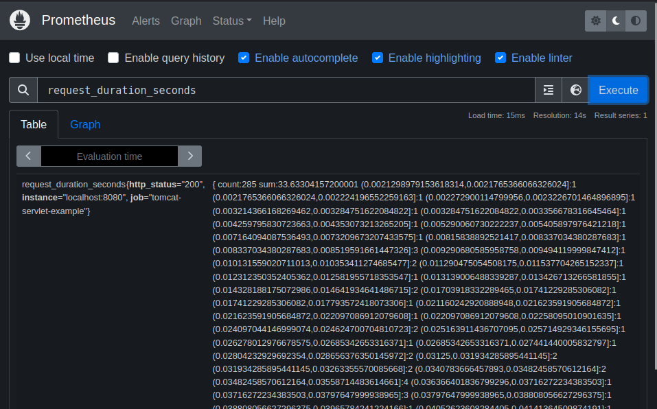Image resolution: width=657 pixels, height=409 pixels.
Task: Switch to the Graph results tab
Action: pos(85,124)
